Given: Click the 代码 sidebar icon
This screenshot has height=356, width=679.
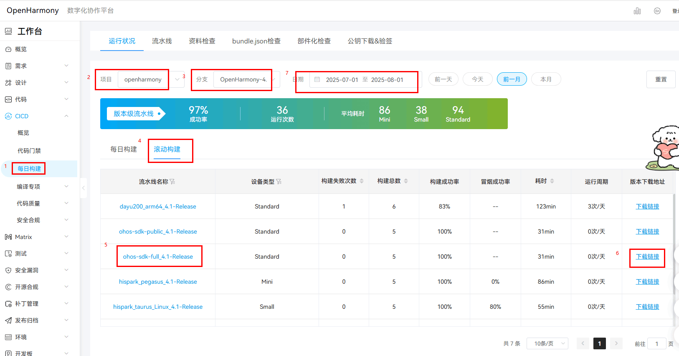Looking at the screenshot, I should point(8,99).
